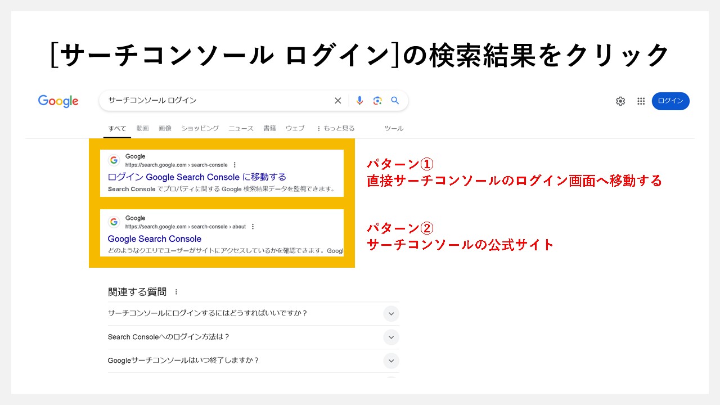
Task: Clear the search query with the X icon
Action: (x=337, y=100)
